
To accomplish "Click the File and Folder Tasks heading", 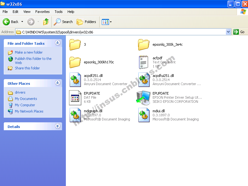I will [26, 44].
